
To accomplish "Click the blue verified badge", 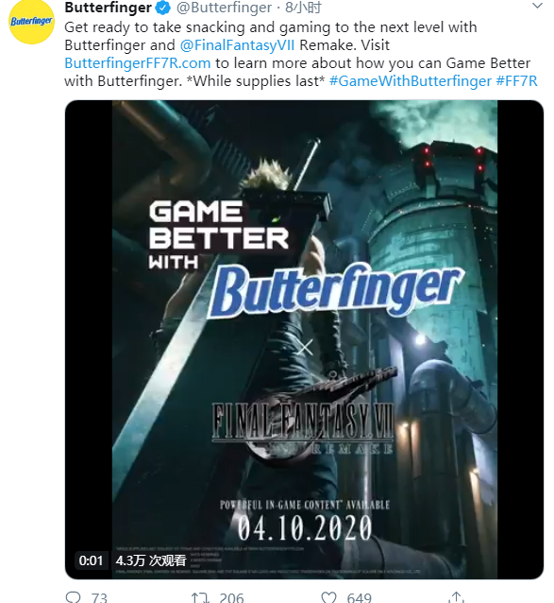I will coord(164,8).
